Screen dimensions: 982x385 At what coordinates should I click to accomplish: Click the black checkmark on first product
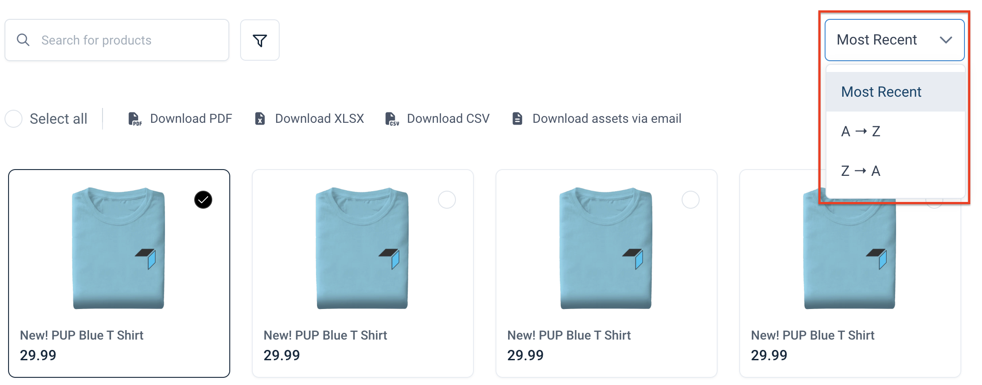(202, 199)
